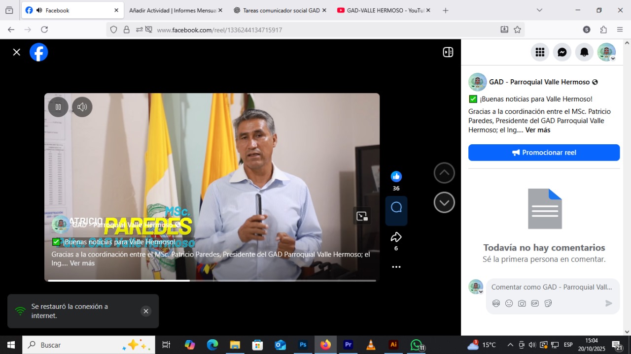The image size is (631, 354).
Task: Expand caption with Ver más in side panel
Action: tap(537, 130)
